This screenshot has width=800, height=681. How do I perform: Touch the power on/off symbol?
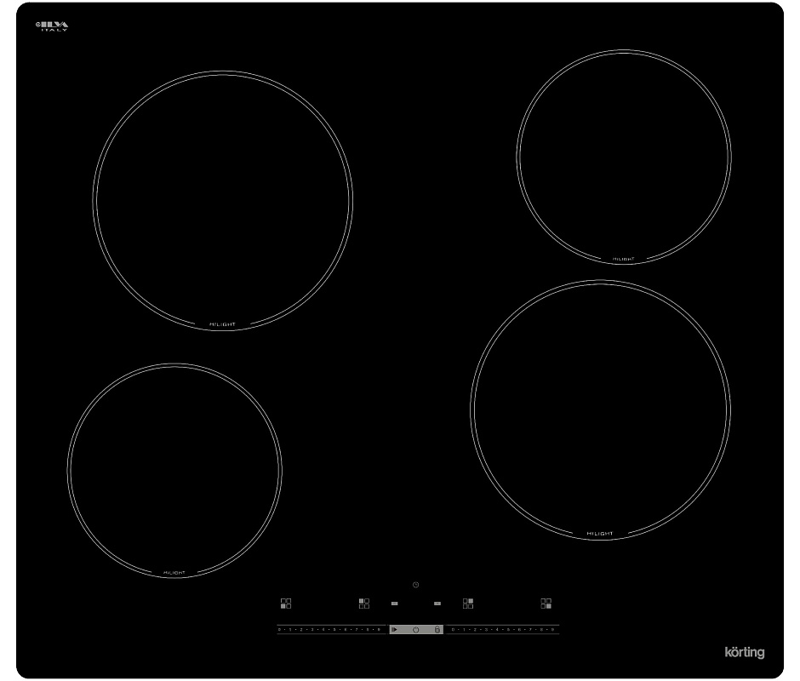point(416,630)
